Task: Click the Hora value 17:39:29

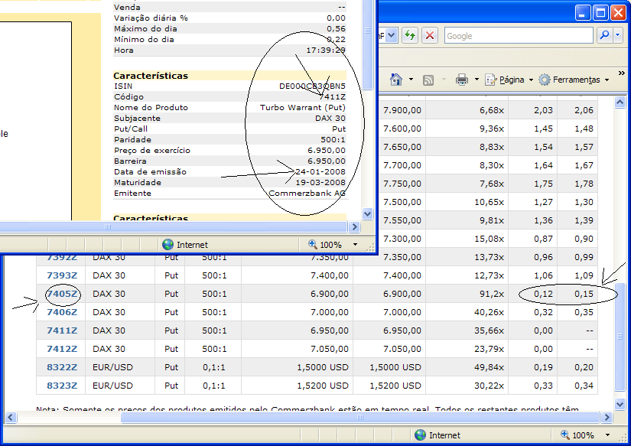Action: pos(326,50)
